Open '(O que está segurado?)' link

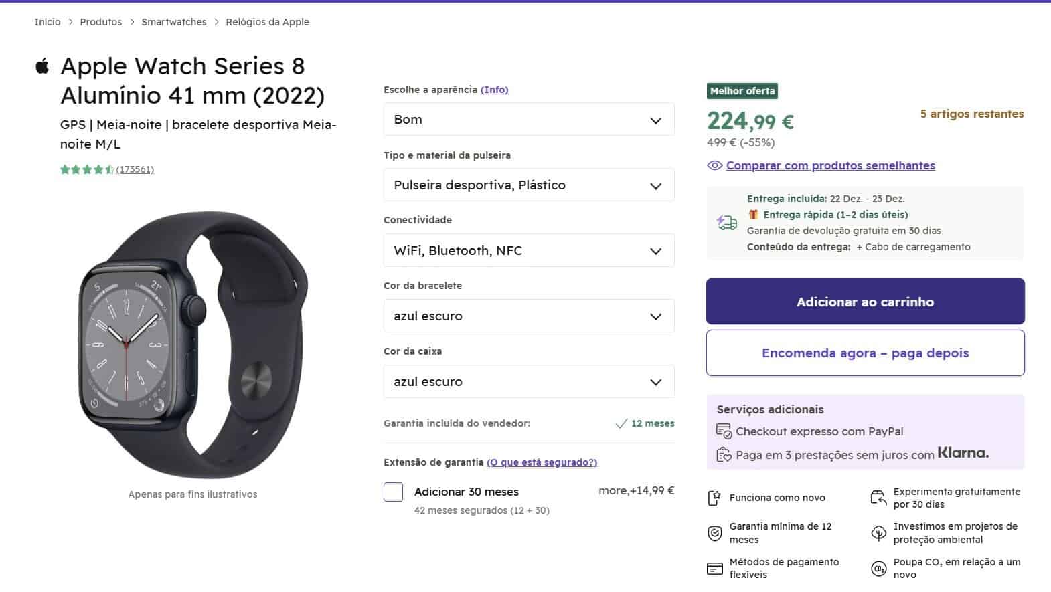coord(542,462)
